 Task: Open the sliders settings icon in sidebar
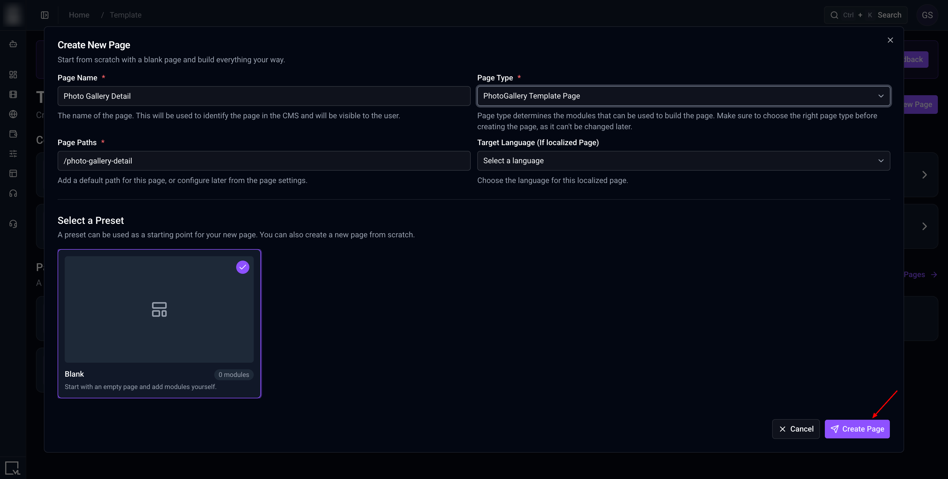[x=13, y=154]
